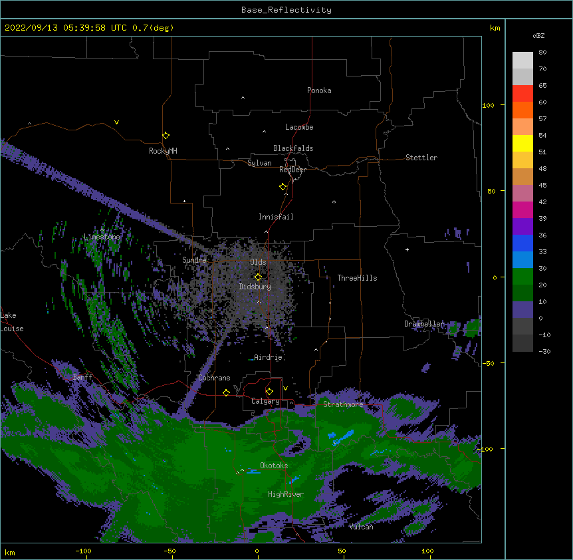573x560 pixels.
Task: Click the Olds town label
Action: click(258, 262)
